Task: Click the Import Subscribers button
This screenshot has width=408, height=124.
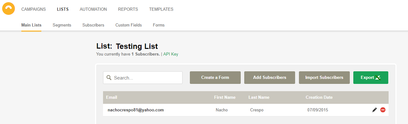Action: tap(324, 78)
